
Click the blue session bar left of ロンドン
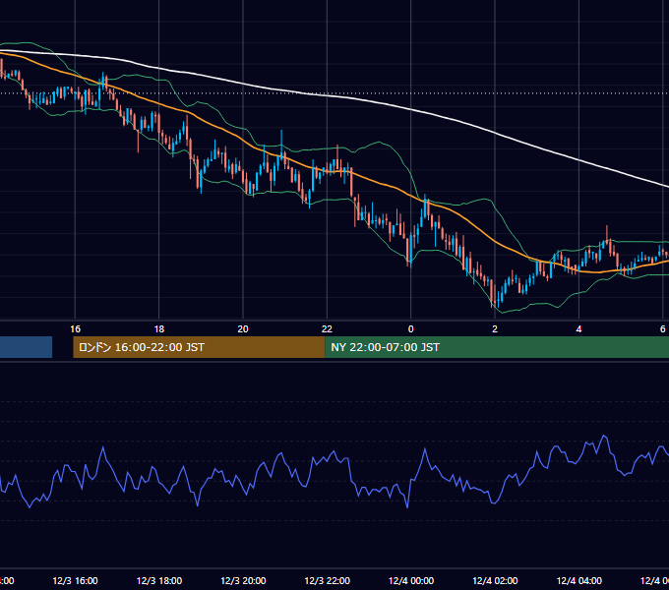[26, 347]
